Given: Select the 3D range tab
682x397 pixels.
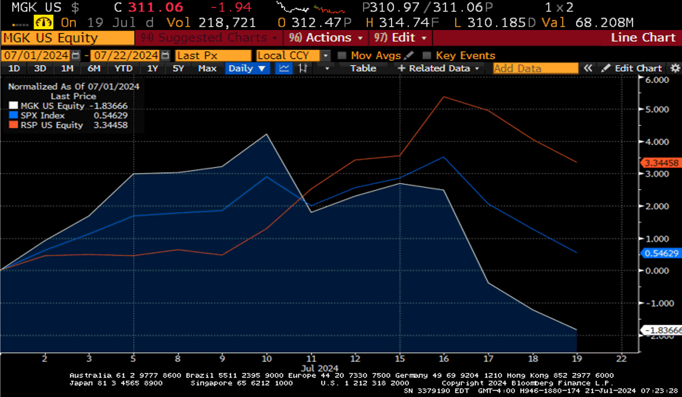Looking at the screenshot, I should click(40, 68).
